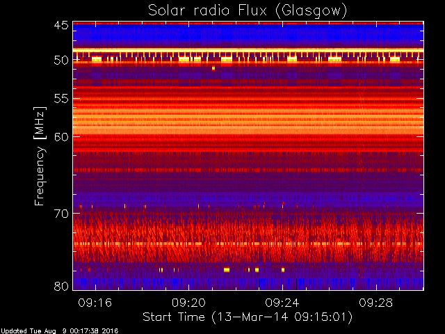The height and width of the screenshot is (334, 445).
Task: Click the "09:24" time tick label
Action: tap(282, 303)
